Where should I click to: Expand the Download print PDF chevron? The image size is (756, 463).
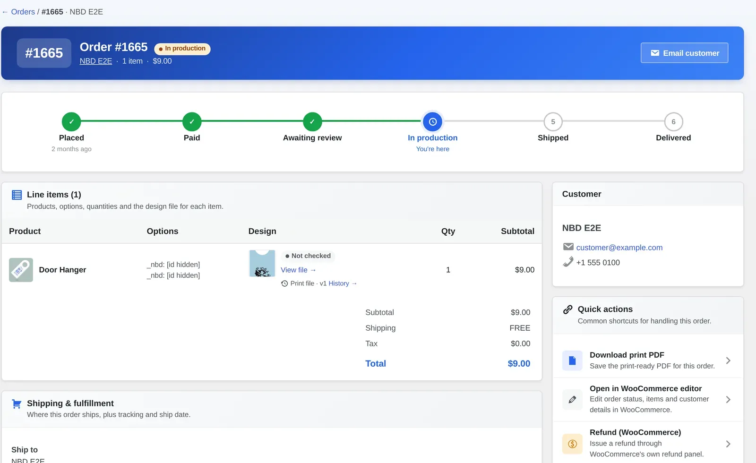(728, 360)
